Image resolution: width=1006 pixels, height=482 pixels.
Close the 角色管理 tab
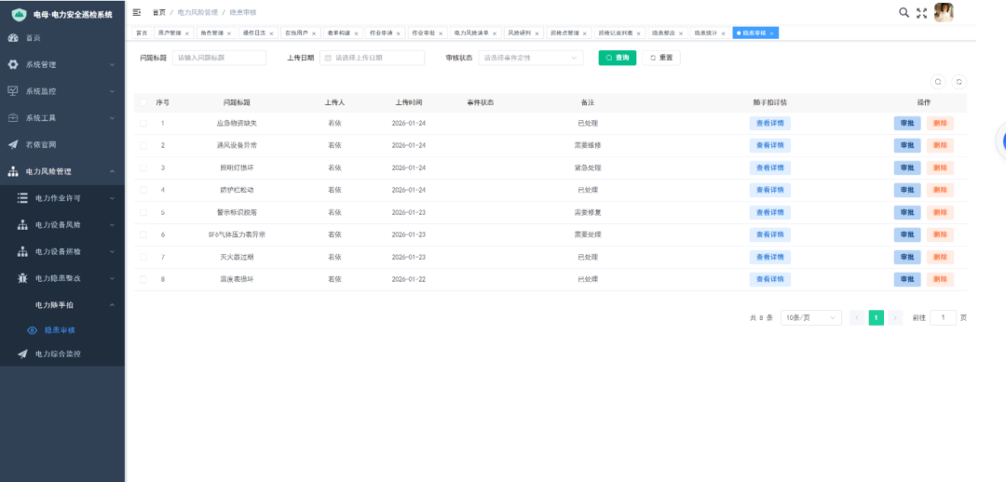click(x=229, y=33)
